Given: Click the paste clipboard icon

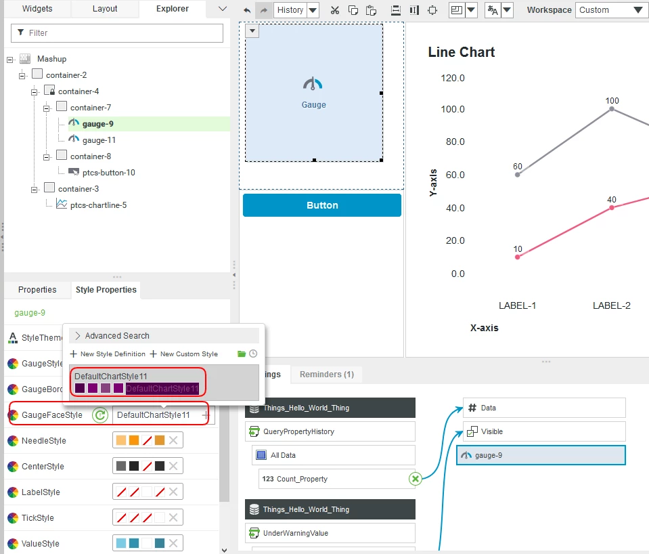Looking at the screenshot, I should tap(372, 10).
